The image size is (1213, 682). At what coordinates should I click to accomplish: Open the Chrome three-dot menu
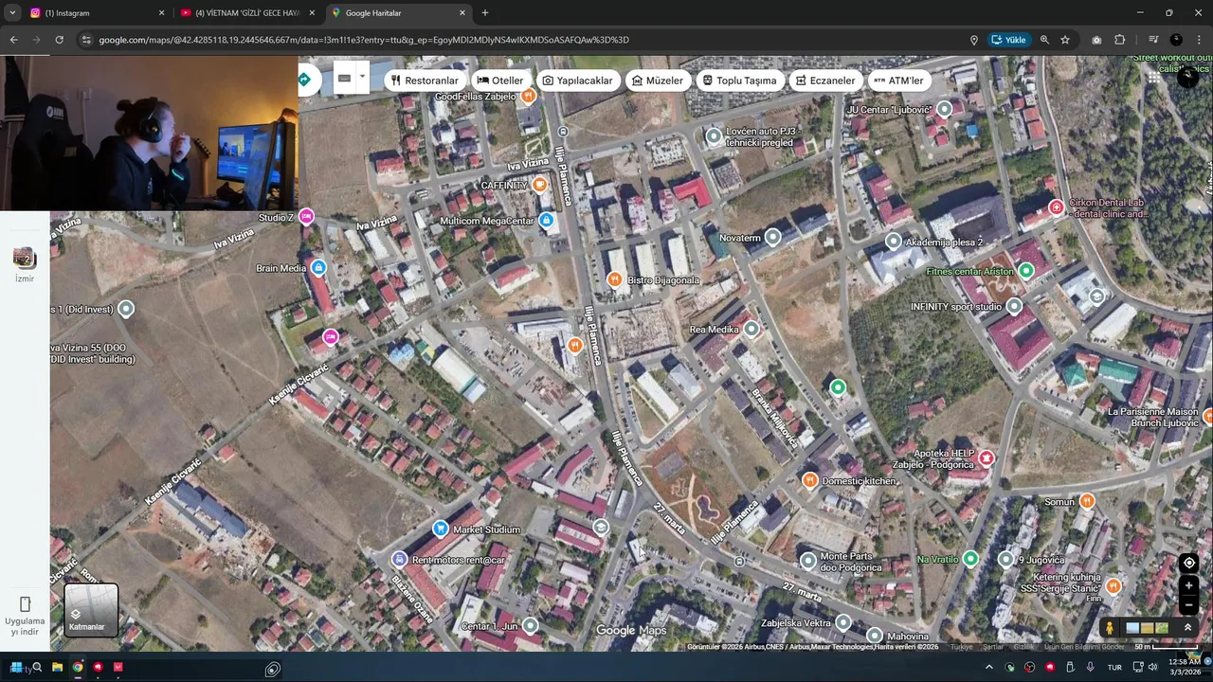coord(1199,40)
